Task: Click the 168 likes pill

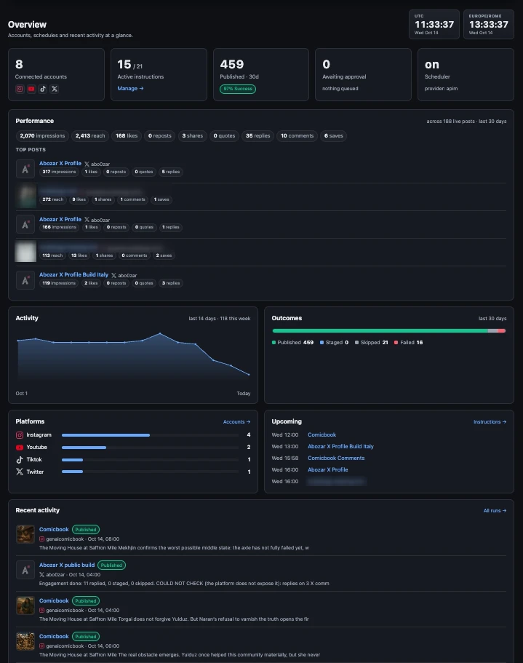Action: [x=127, y=135]
